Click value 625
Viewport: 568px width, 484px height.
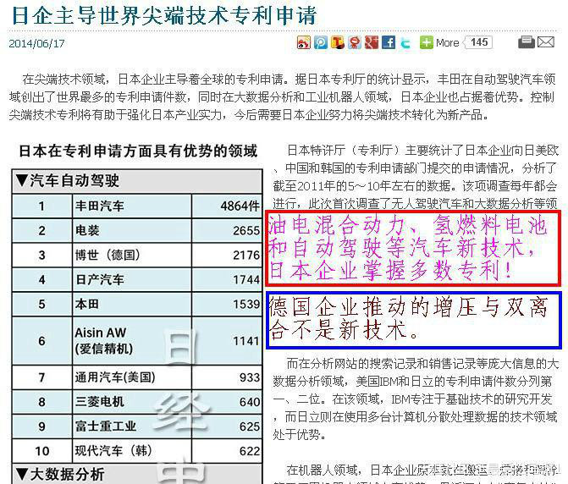[250, 426]
